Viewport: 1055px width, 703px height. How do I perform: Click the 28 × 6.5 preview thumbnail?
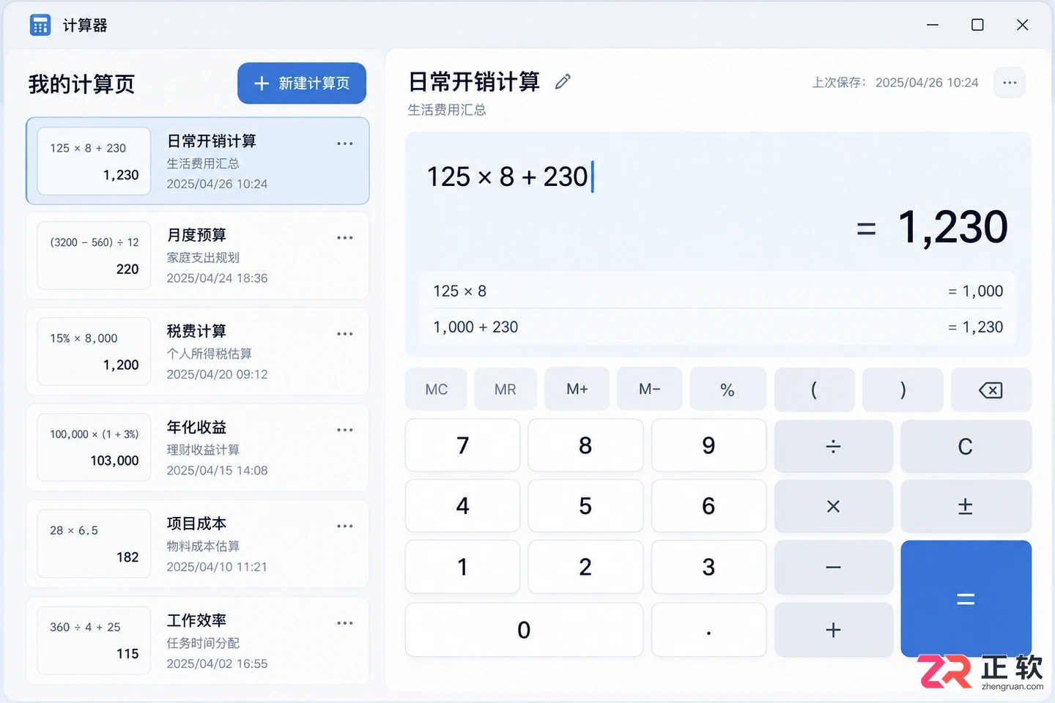click(x=94, y=544)
